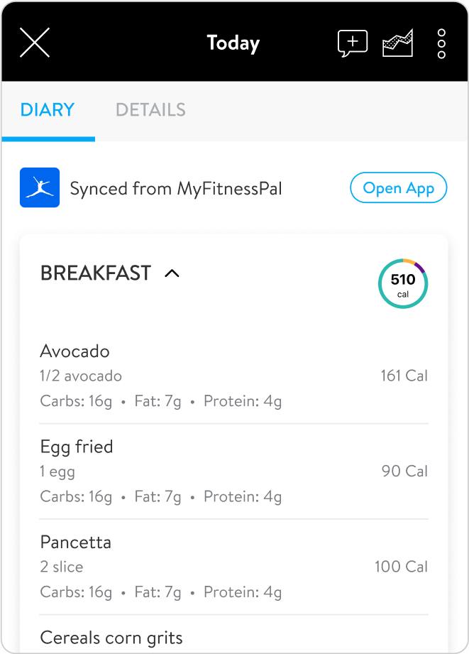Select the Egg fried entry

click(77, 447)
